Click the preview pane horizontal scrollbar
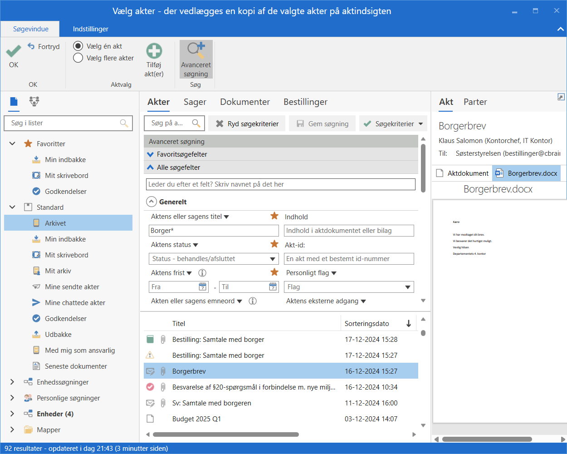This screenshot has width=567, height=454. (x=487, y=439)
